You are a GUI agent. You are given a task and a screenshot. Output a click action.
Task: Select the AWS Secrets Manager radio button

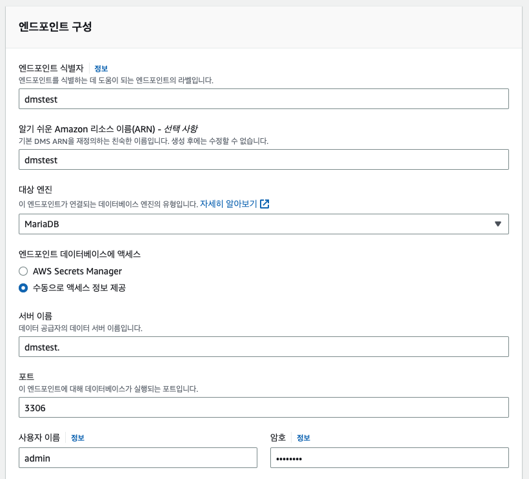(x=23, y=271)
